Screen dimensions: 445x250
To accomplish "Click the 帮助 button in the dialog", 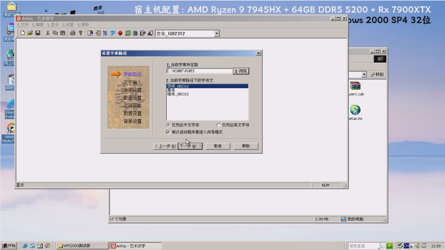I will click(x=246, y=146).
